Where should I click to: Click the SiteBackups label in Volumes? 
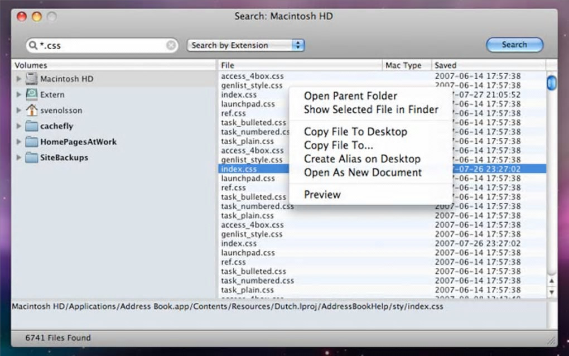64,157
